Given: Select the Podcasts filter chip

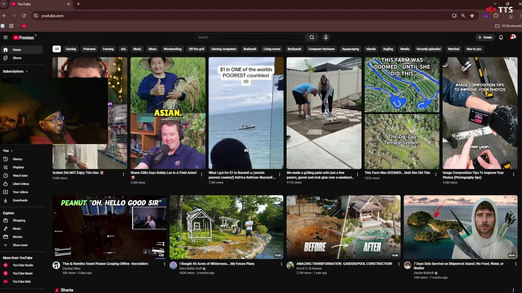Looking at the screenshot, I should (x=89, y=49).
